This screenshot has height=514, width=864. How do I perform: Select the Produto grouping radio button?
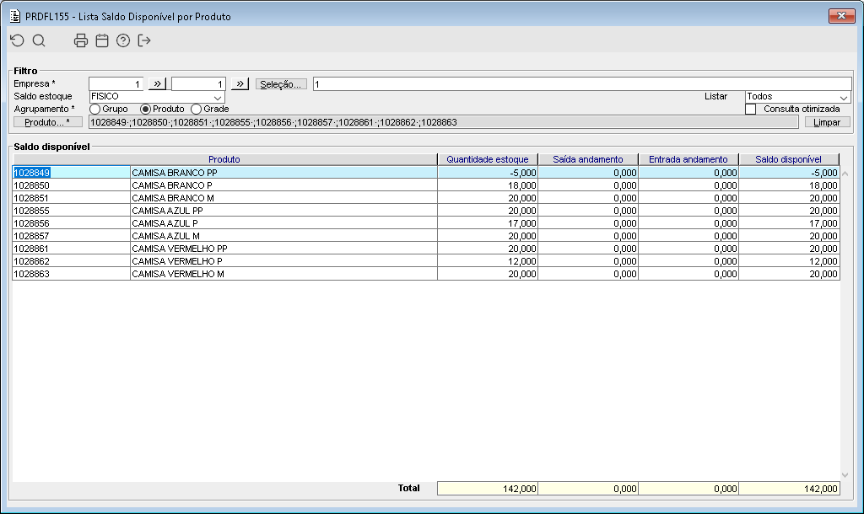pyautogui.click(x=145, y=109)
